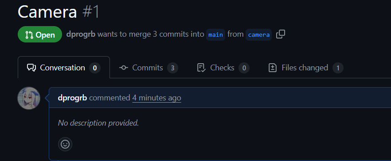
Task: Copy the head branch name using the copy icon
Action: click(x=281, y=34)
